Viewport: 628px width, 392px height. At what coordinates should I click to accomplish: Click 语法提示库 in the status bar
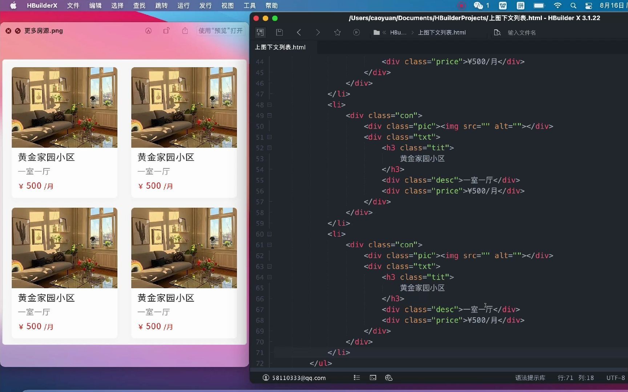(x=530, y=378)
